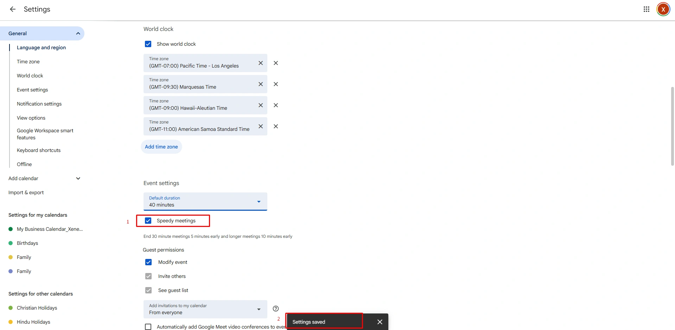Image resolution: width=675 pixels, height=330 pixels.
Task: Click the dark green My Business Calendar dot
Action: click(x=11, y=229)
